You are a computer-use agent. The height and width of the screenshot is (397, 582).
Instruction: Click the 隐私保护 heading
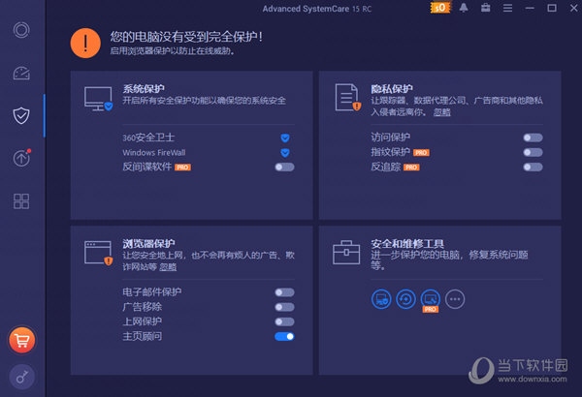click(392, 89)
